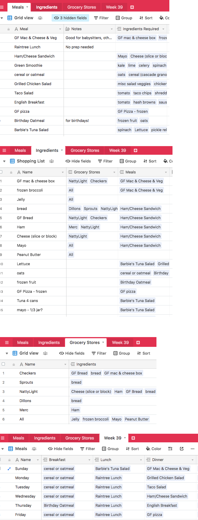The image size is (198, 520).
Task: Open Dinner column header dropdown arrow
Action: point(193,460)
